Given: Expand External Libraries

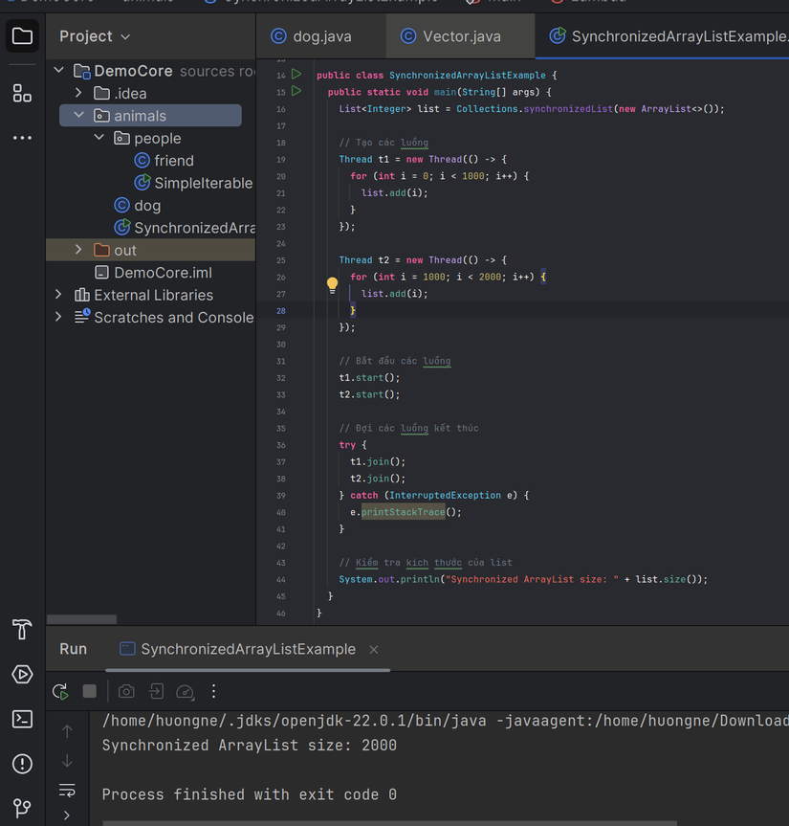Looking at the screenshot, I should [58, 295].
